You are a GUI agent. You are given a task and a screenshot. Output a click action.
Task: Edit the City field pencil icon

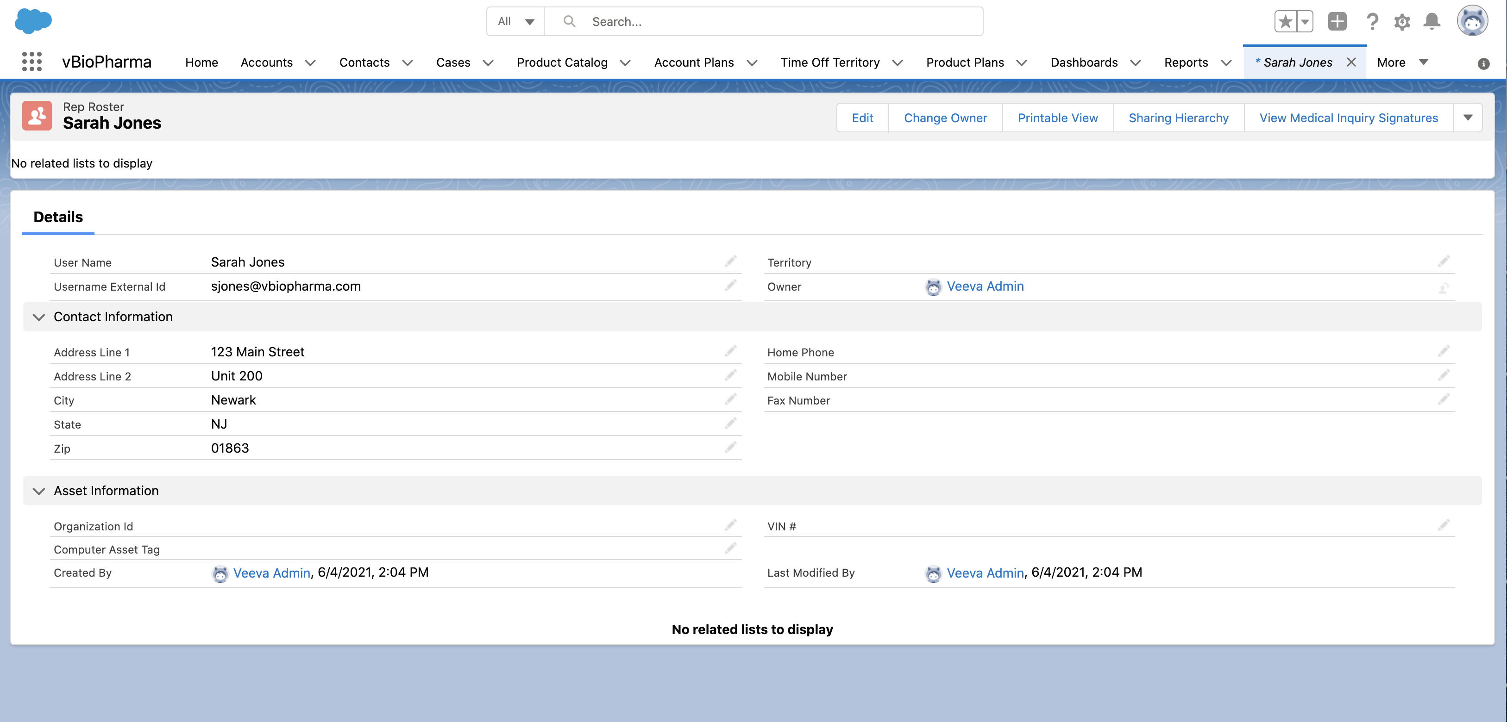pos(730,399)
